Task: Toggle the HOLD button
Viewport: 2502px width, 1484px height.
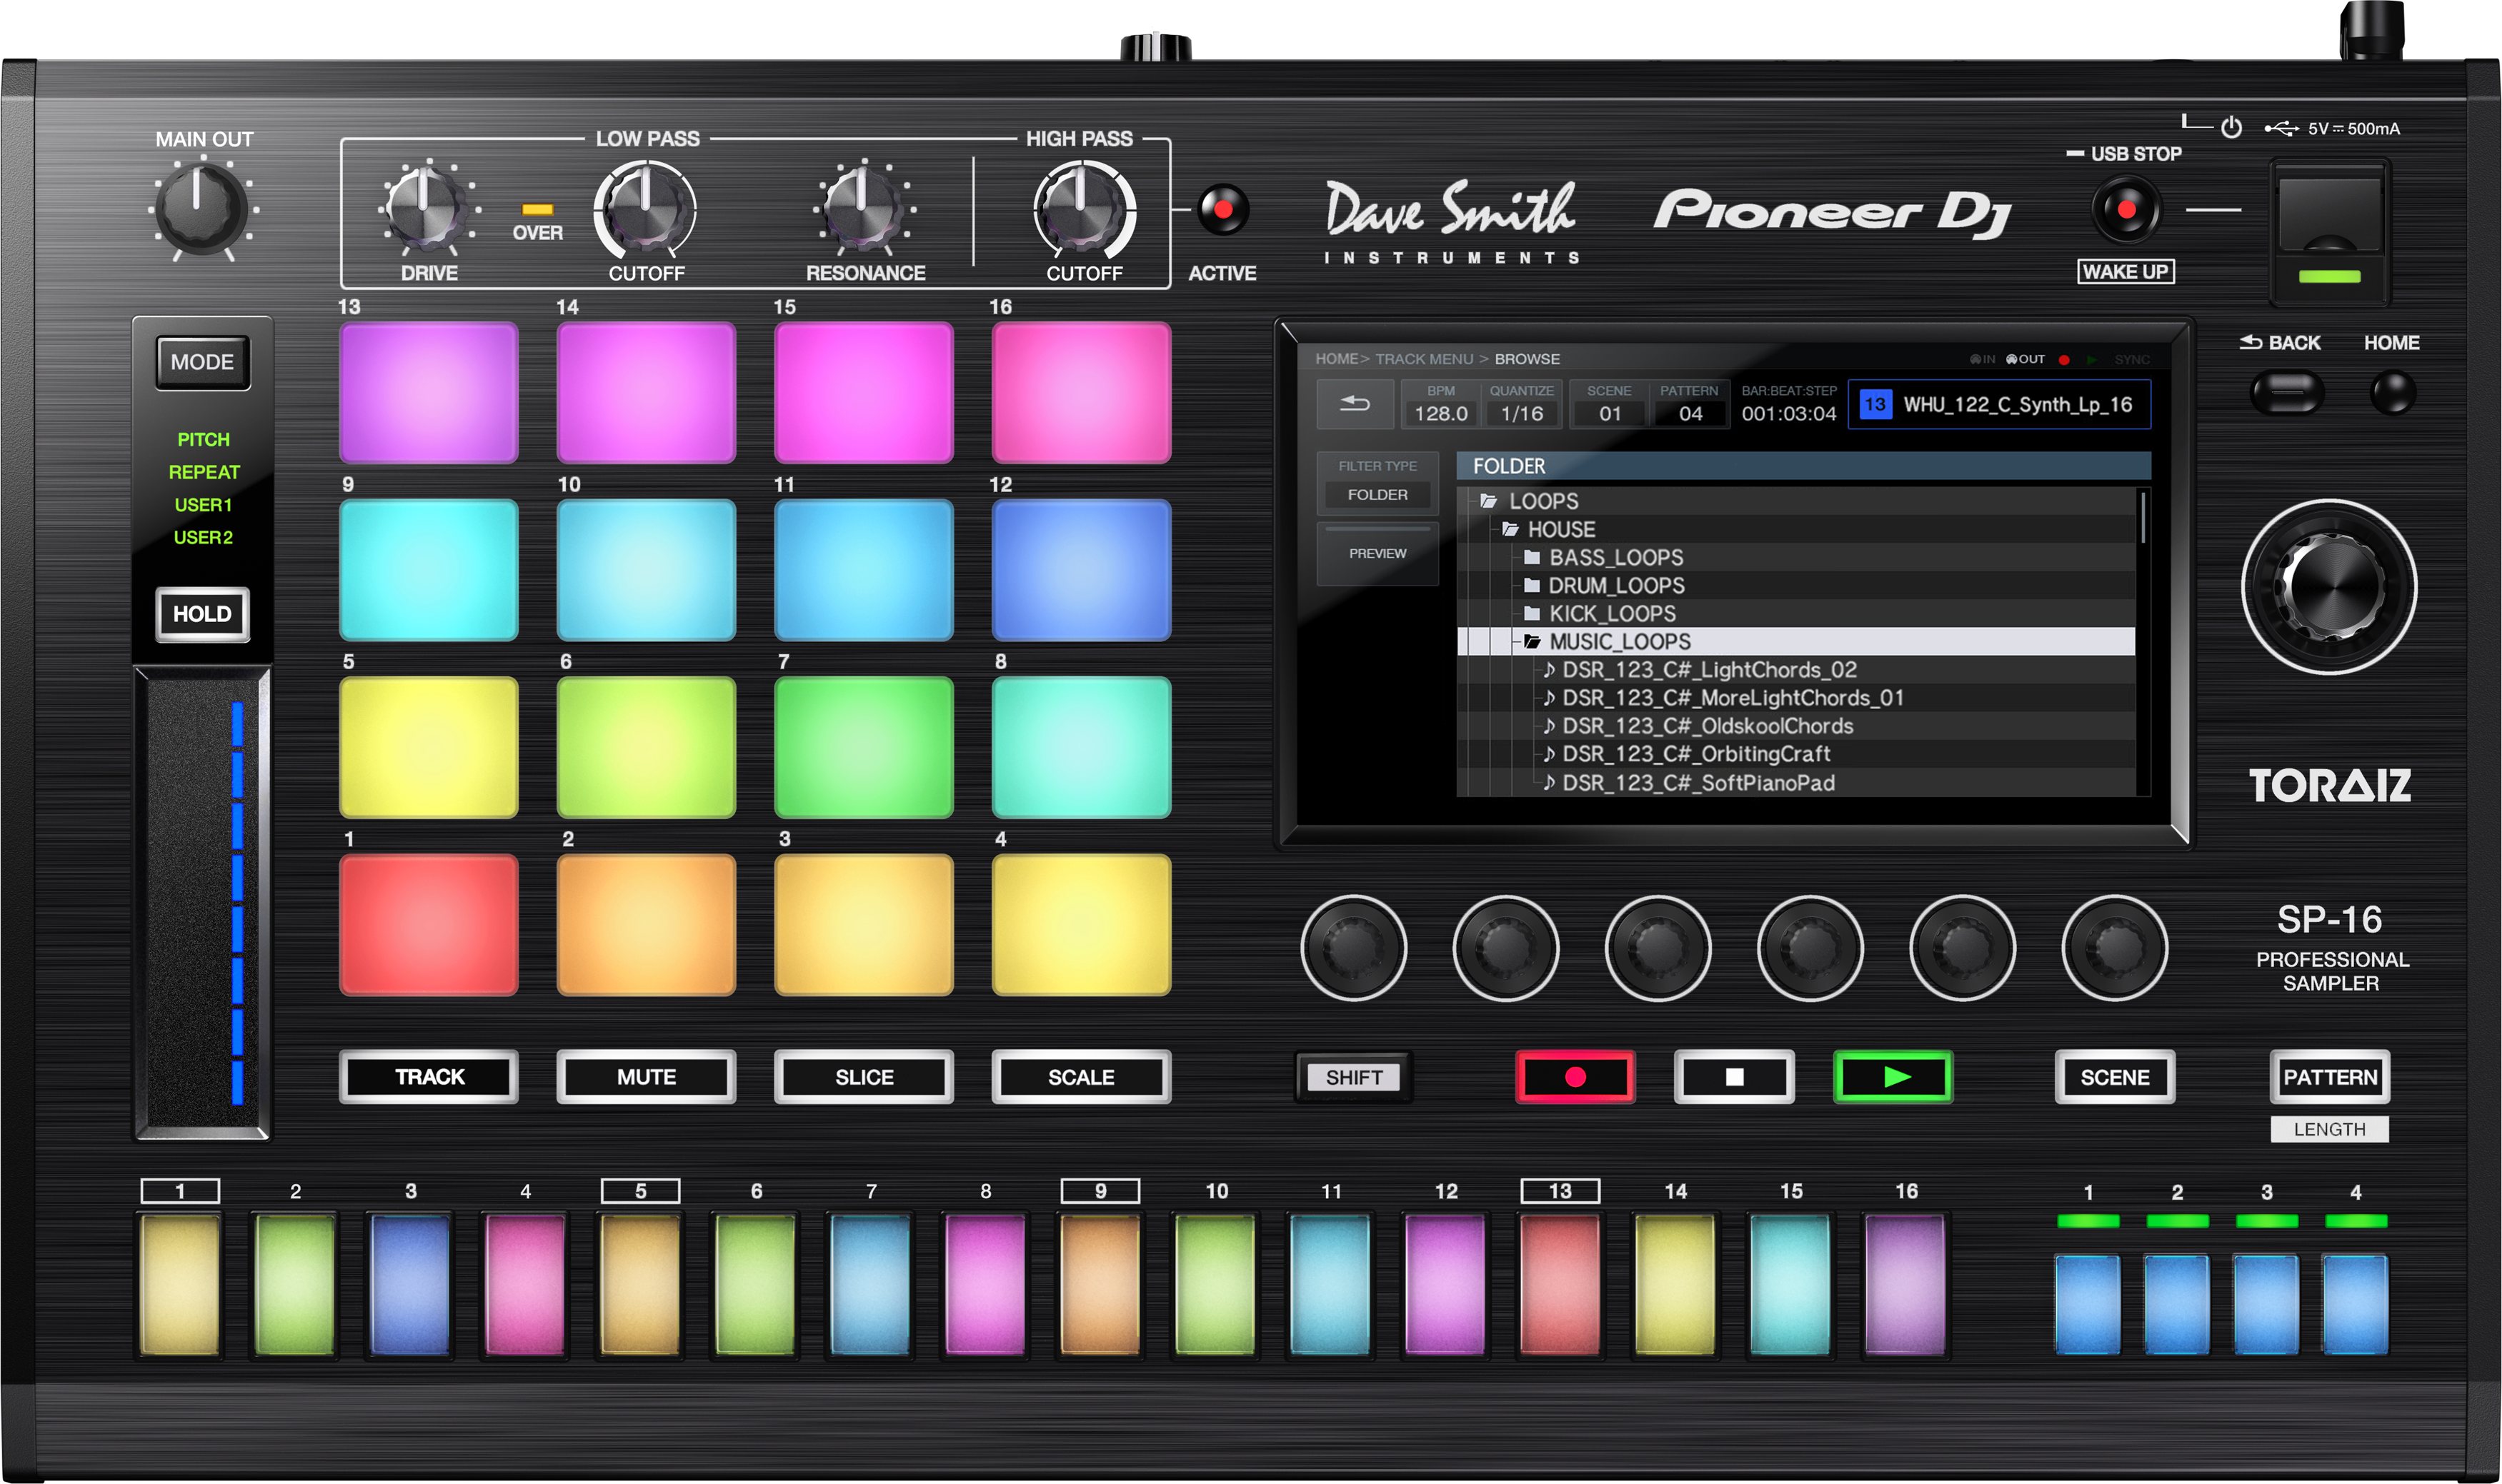Action: (202, 614)
